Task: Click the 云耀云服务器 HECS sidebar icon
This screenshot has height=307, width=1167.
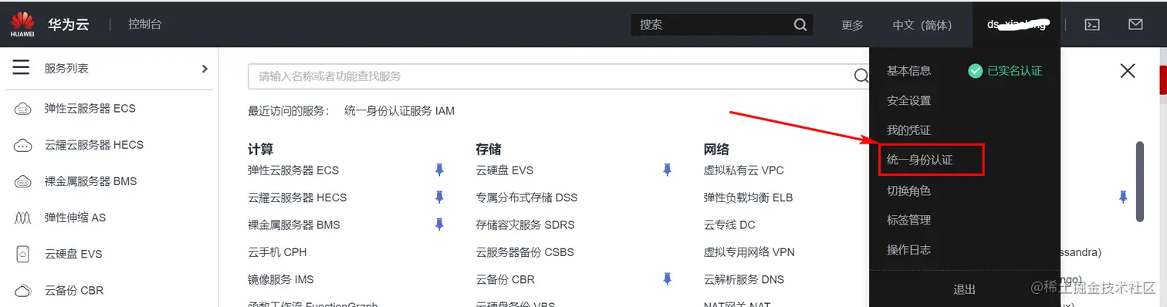Action: pyautogui.click(x=23, y=145)
